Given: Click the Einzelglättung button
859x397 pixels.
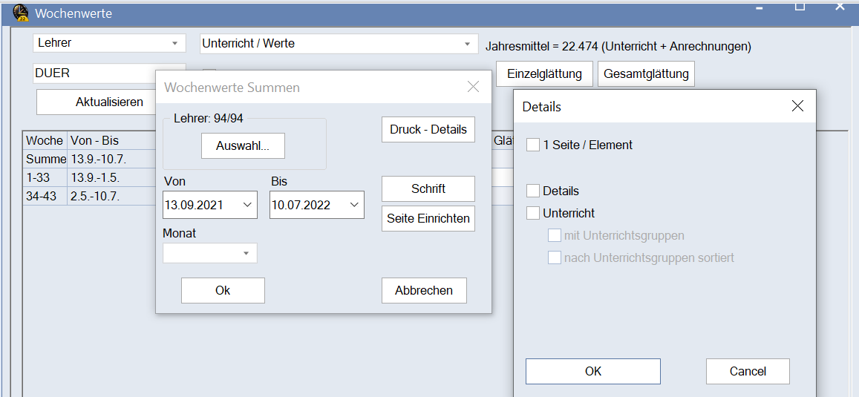Looking at the screenshot, I should (x=549, y=74).
